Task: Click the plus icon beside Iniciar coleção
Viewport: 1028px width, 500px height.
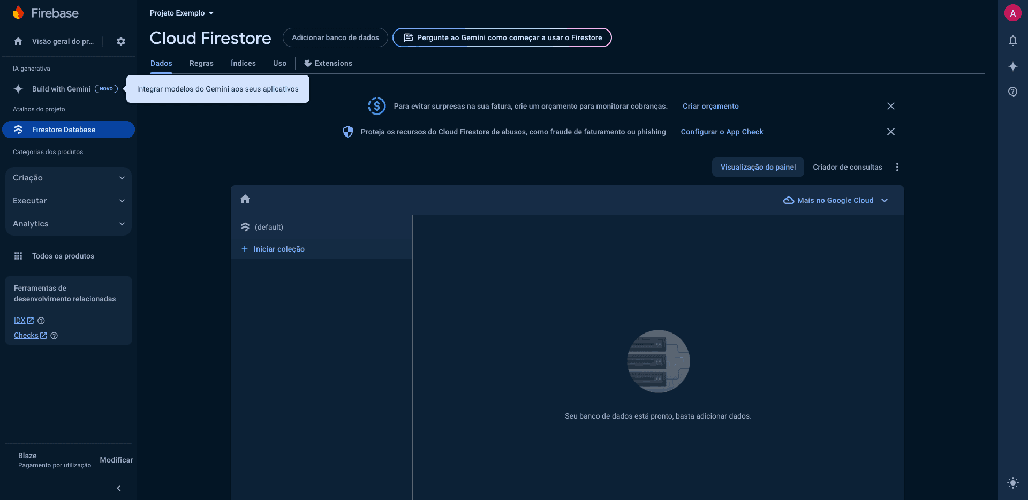Action: tap(245, 249)
